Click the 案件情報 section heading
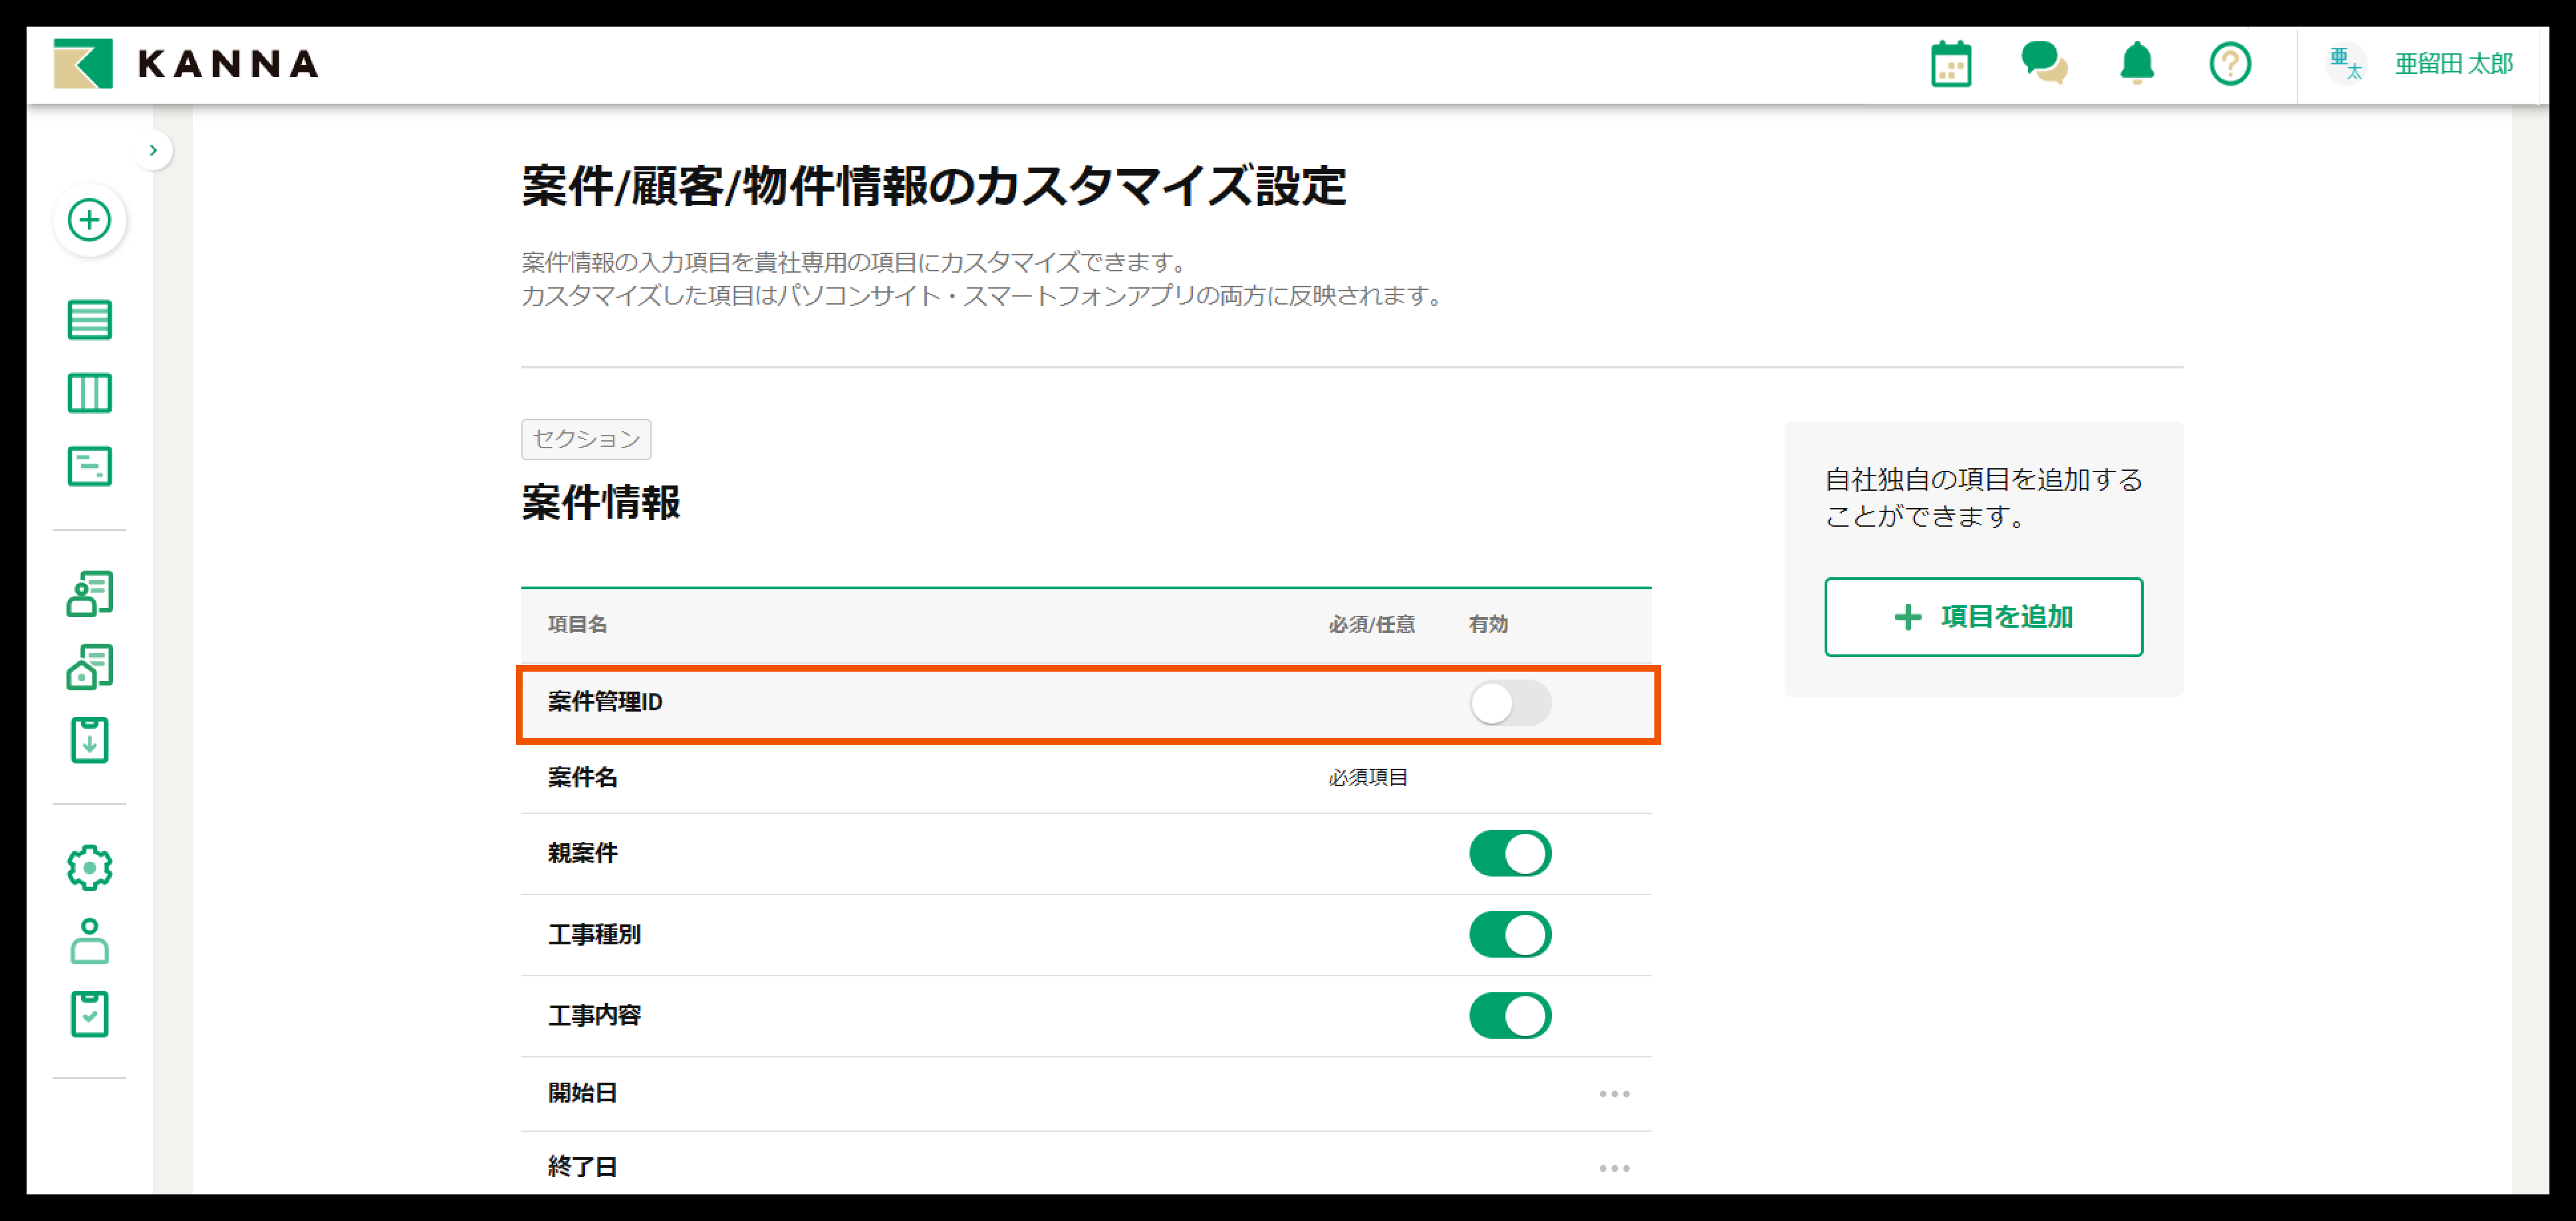Viewport: 2576px width, 1221px height. point(601,502)
